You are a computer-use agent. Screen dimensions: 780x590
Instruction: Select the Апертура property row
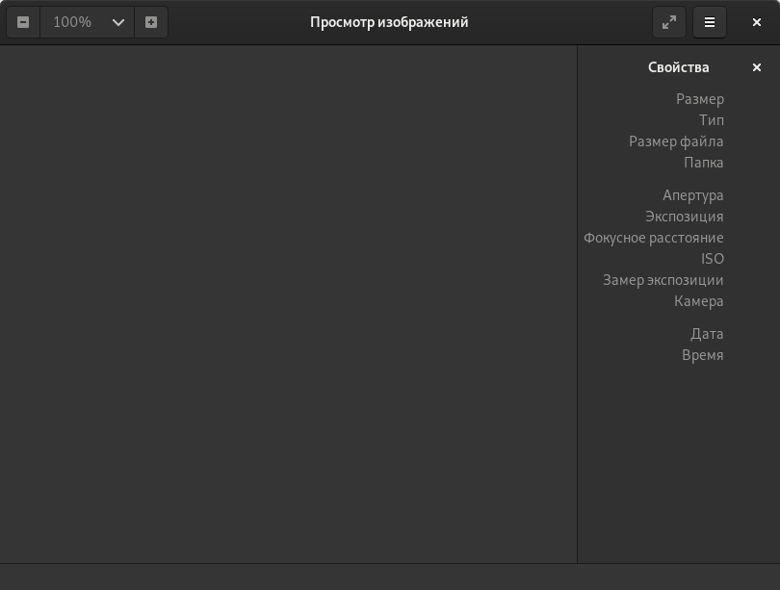click(692, 195)
